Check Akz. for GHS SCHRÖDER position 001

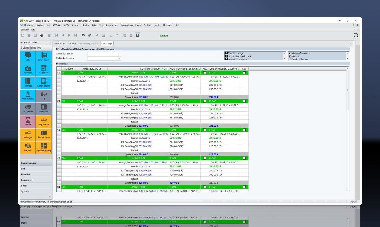point(244,73)
